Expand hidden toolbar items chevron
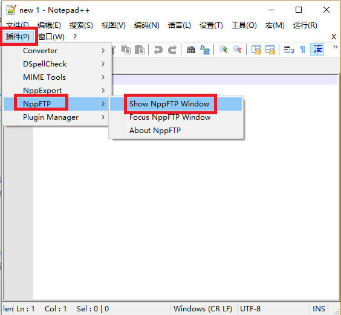The height and width of the screenshot is (315, 341). (335, 47)
